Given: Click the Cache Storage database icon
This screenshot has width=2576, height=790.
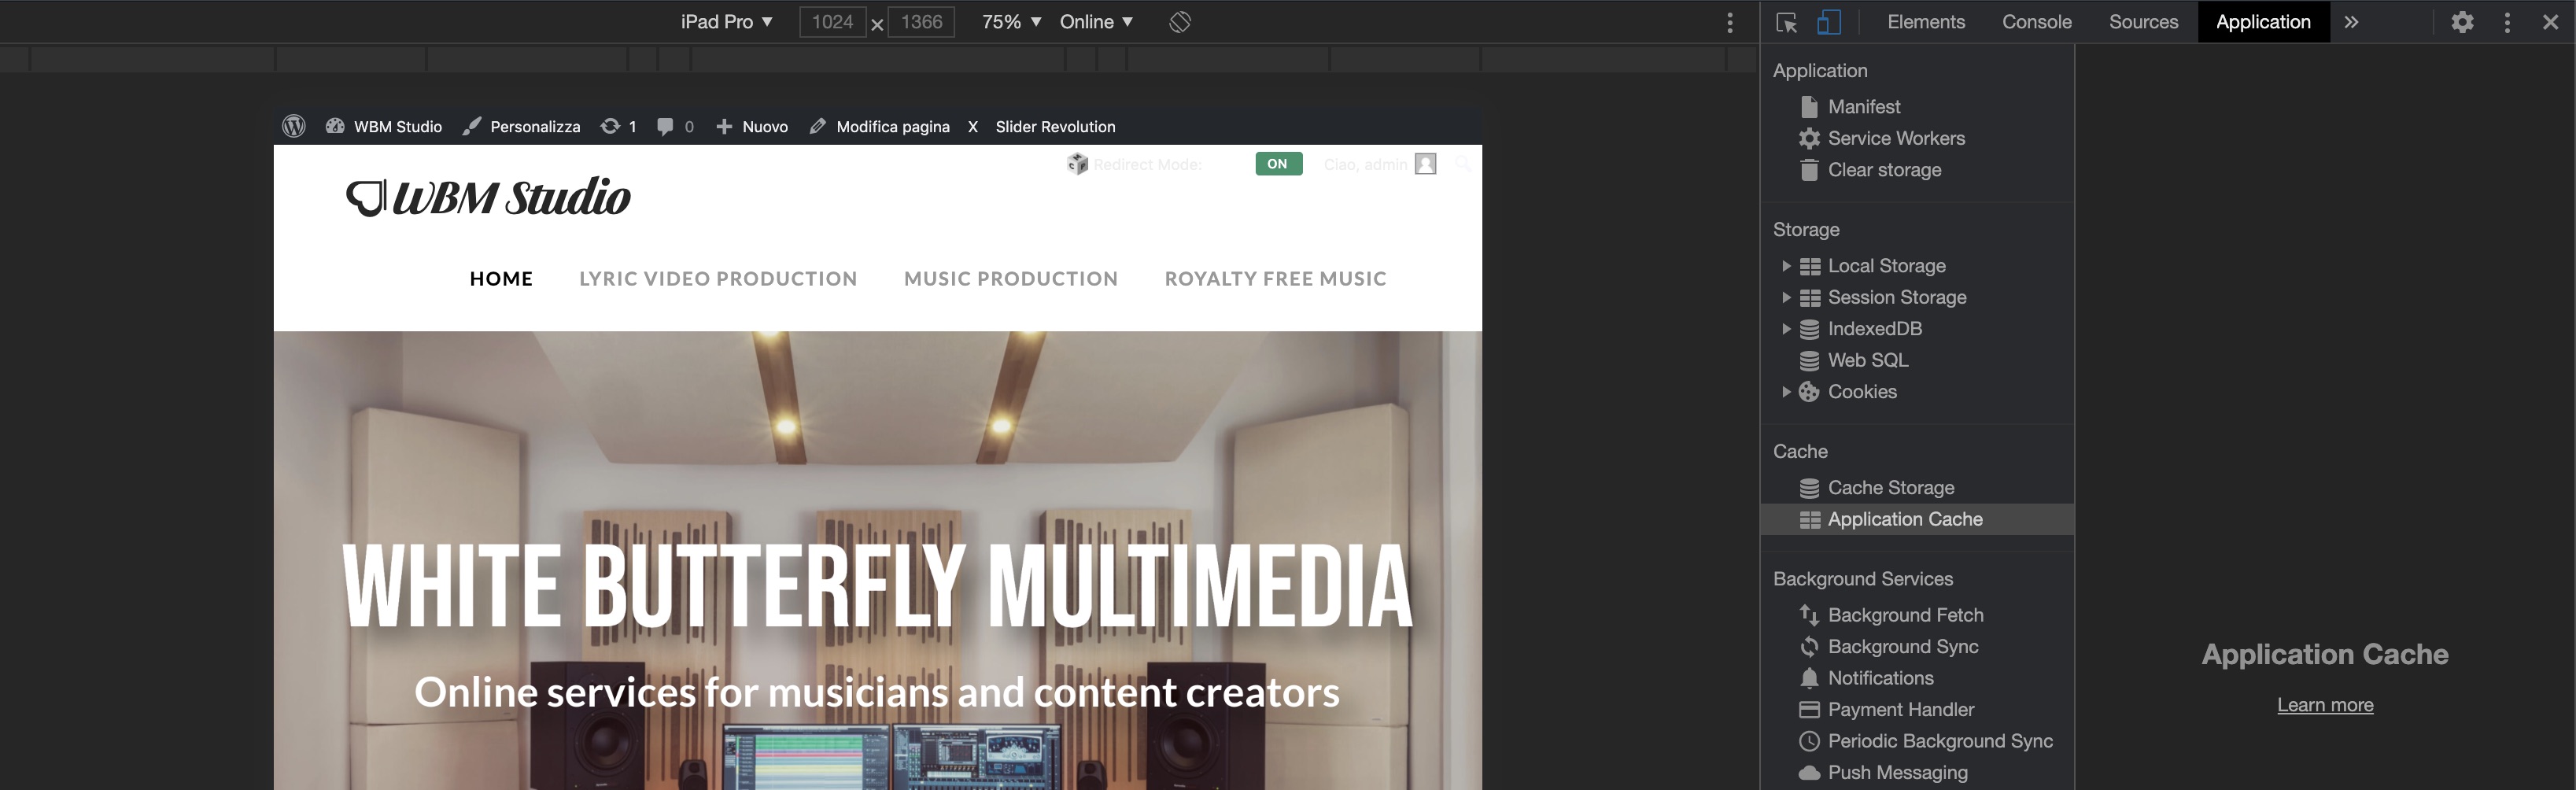Looking at the screenshot, I should (1809, 488).
